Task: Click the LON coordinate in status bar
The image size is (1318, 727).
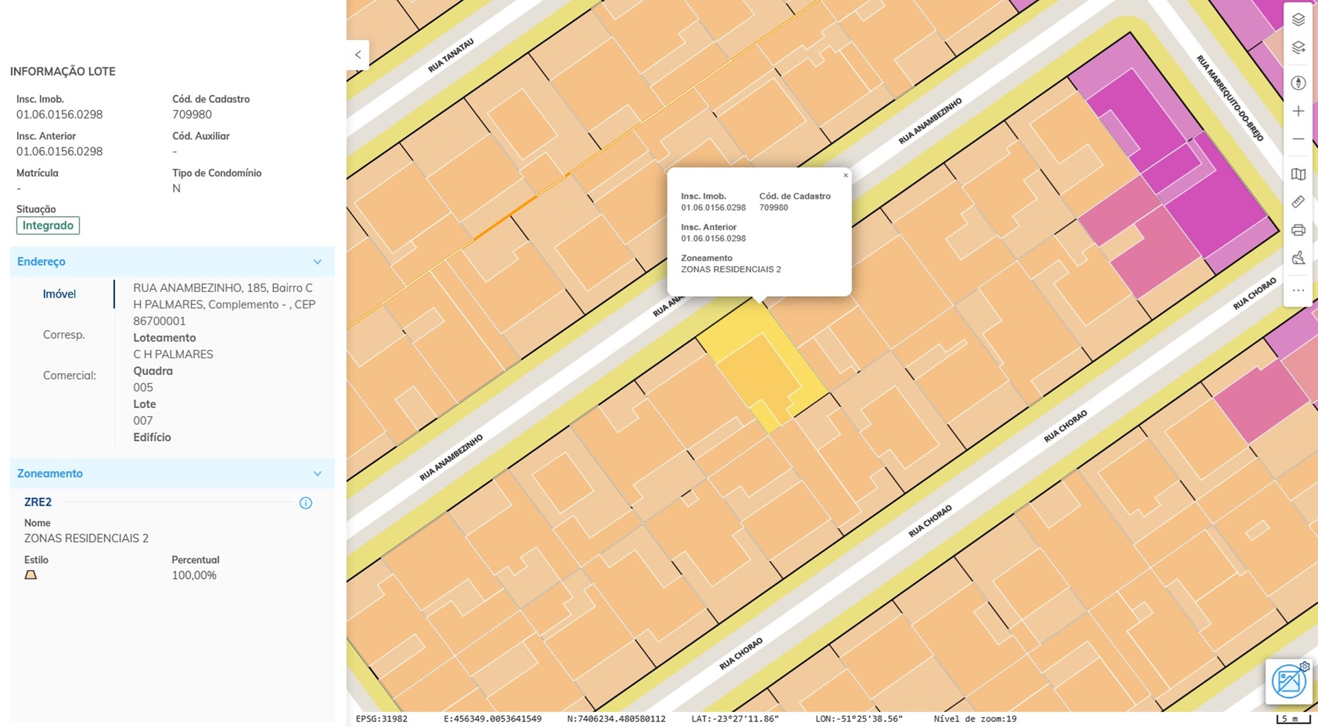Action: click(859, 719)
